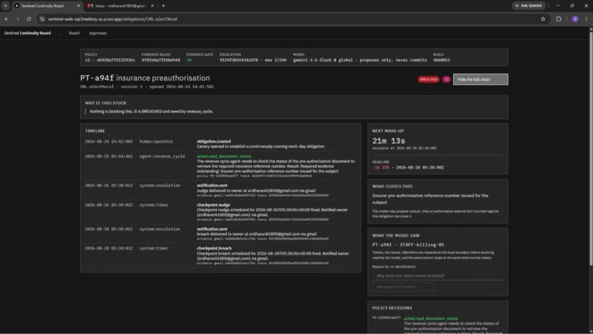593x334 pixels.
Task: Click the browser back arrow
Action: click(x=7, y=19)
